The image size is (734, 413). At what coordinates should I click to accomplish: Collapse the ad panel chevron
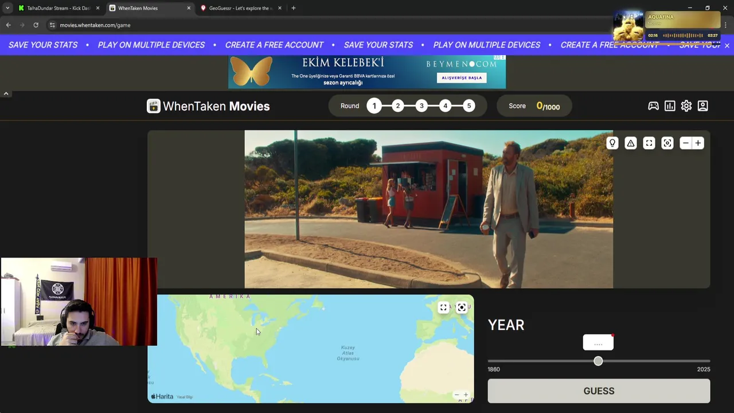tap(6, 93)
